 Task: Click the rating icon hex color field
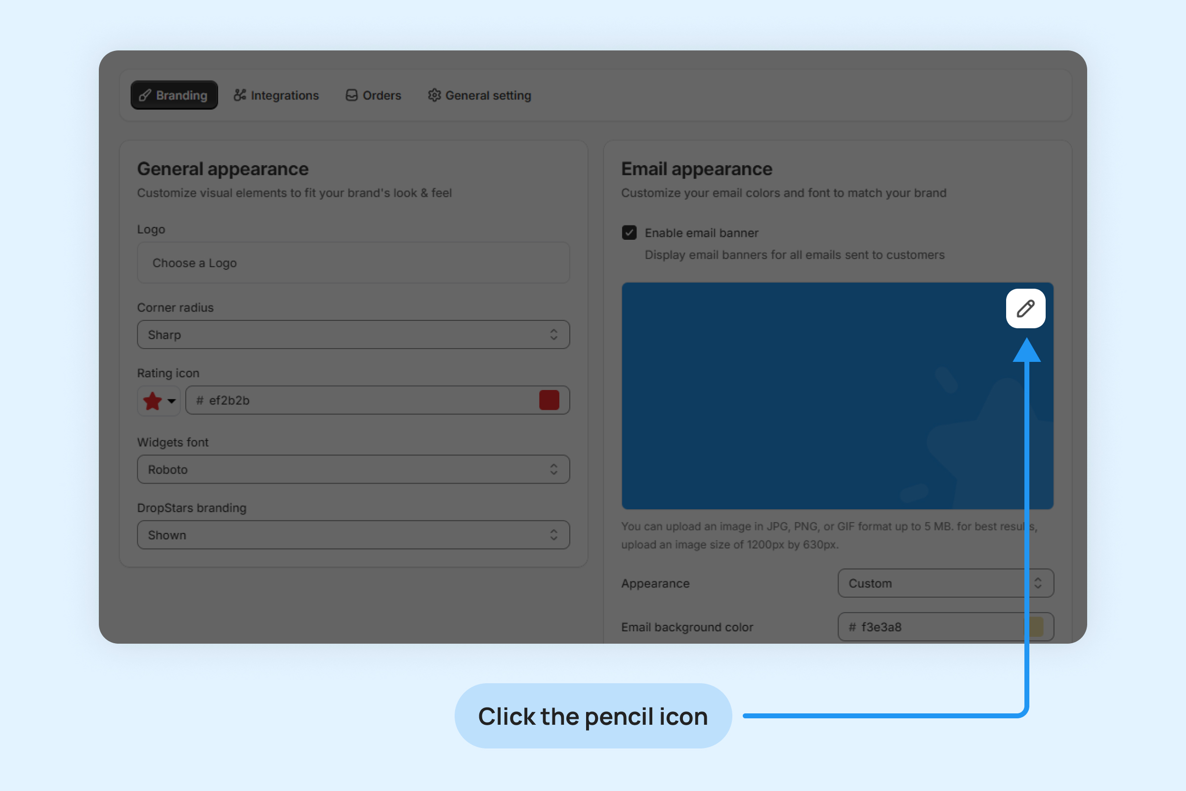point(363,400)
